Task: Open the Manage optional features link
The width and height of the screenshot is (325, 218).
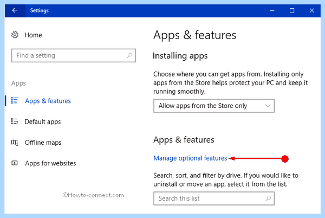Action: tap(190, 158)
